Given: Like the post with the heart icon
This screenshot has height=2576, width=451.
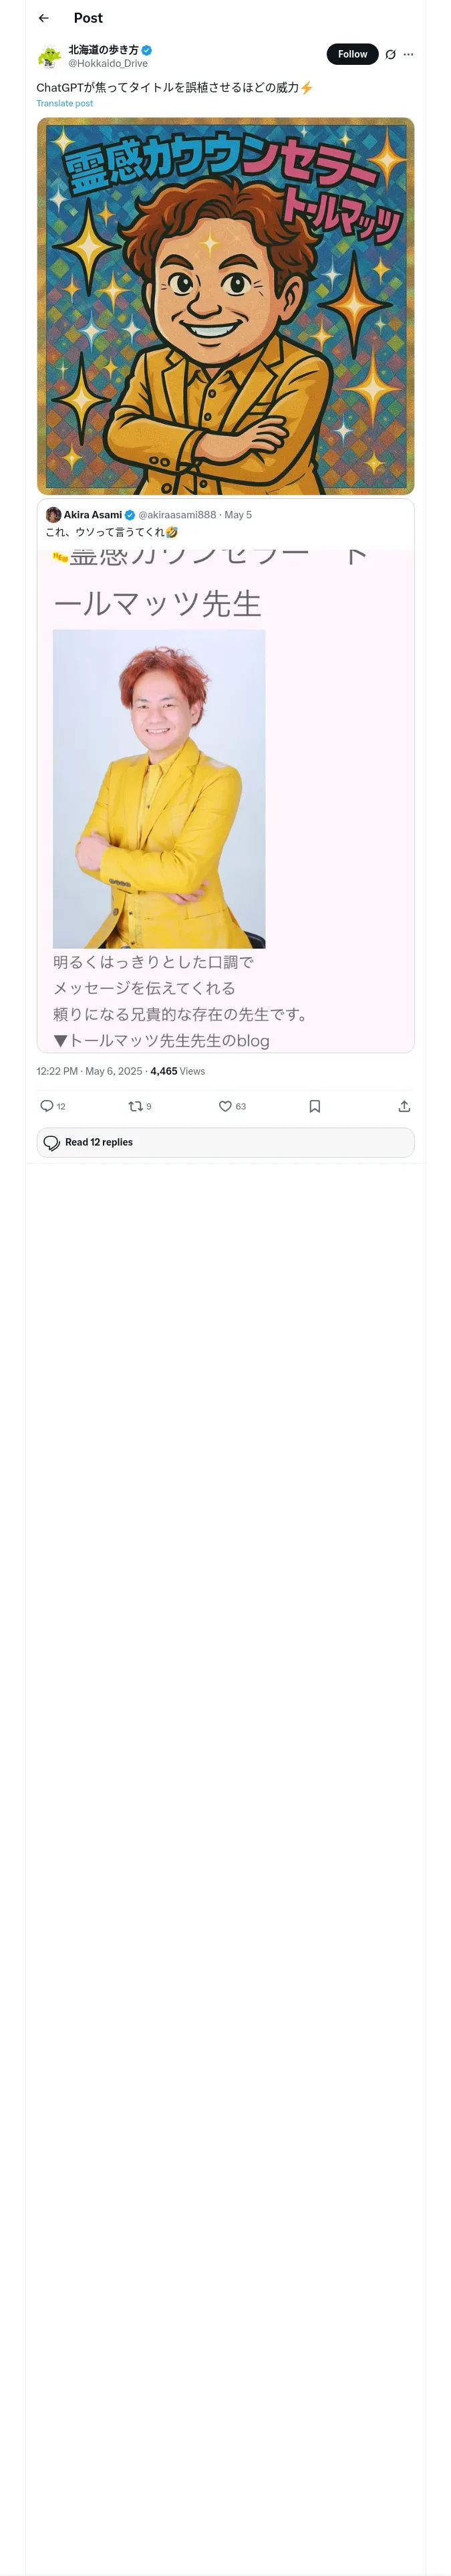Looking at the screenshot, I should (225, 1106).
